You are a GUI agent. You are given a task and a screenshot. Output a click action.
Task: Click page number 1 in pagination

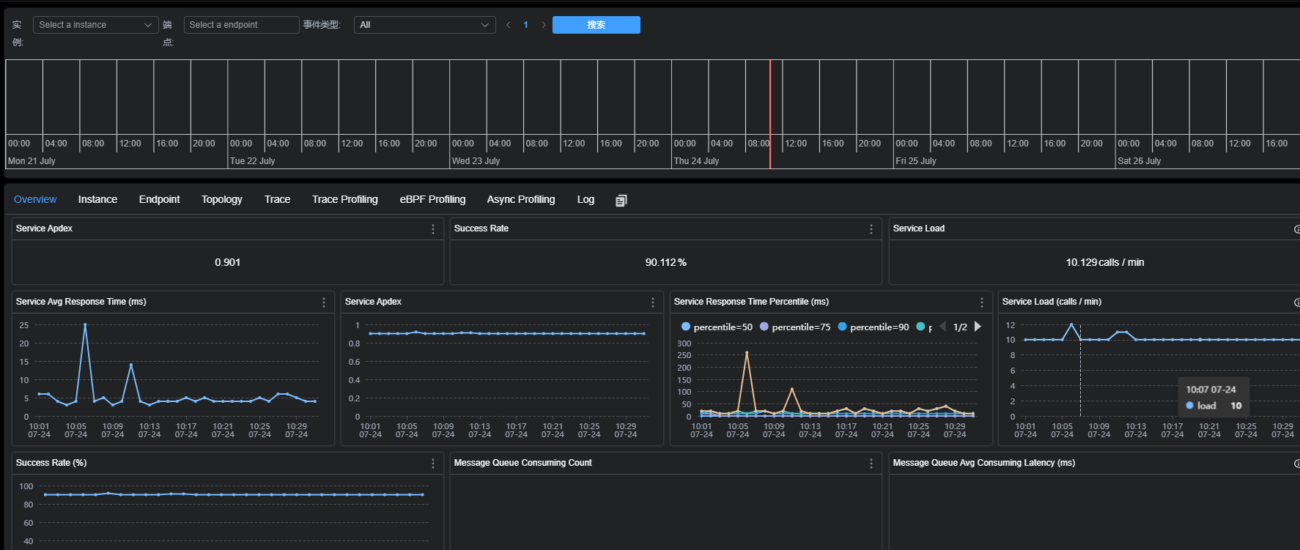click(525, 25)
